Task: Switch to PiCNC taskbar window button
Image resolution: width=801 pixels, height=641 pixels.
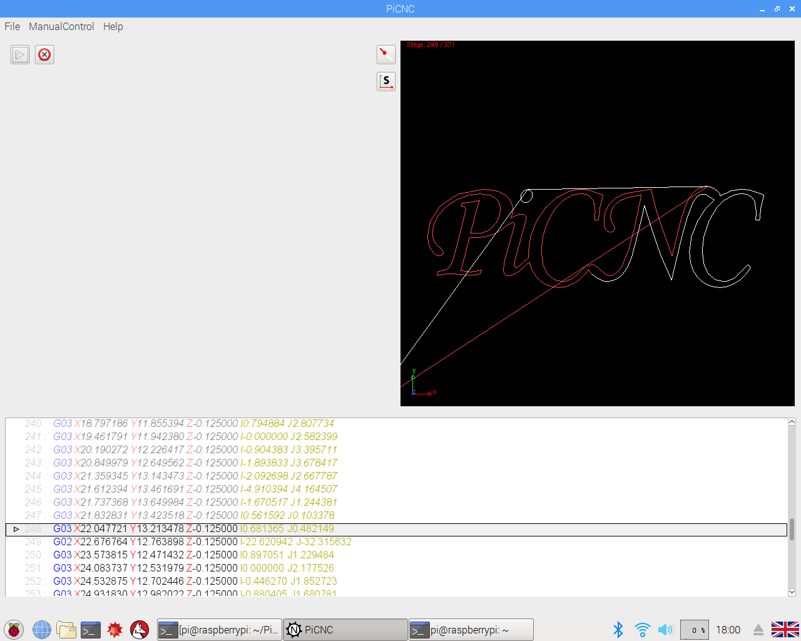Action: click(x=345, y=630)
